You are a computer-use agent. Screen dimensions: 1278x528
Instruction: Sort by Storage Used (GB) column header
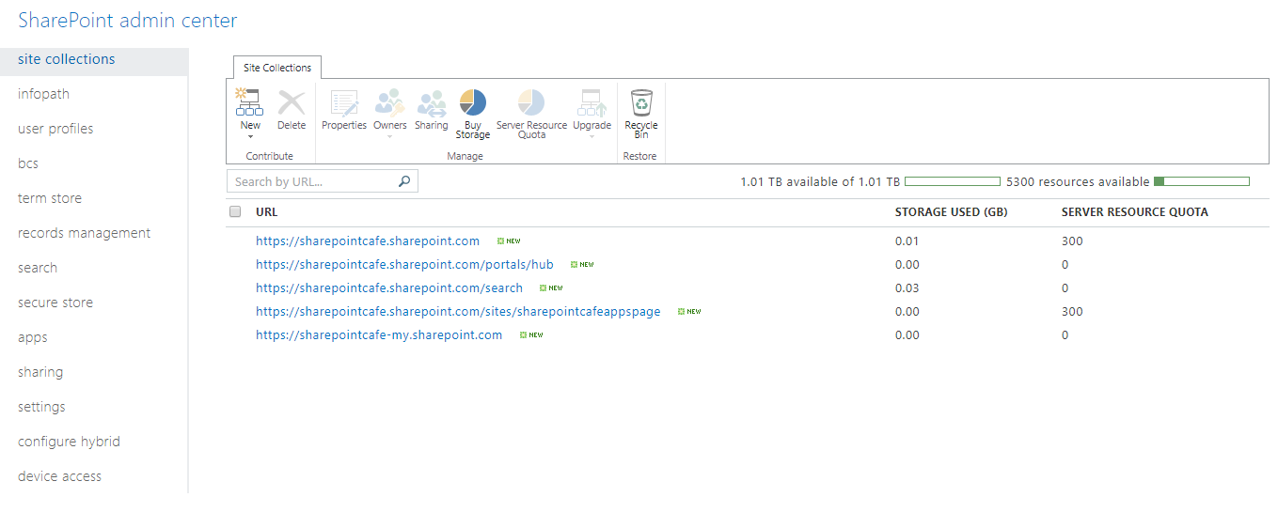click(951, 212)
